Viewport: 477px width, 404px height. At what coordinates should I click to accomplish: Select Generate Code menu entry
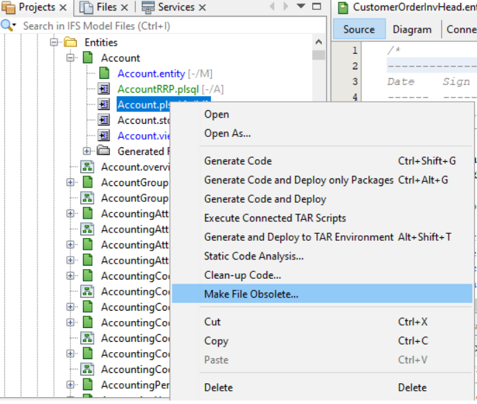coord(237,161)
